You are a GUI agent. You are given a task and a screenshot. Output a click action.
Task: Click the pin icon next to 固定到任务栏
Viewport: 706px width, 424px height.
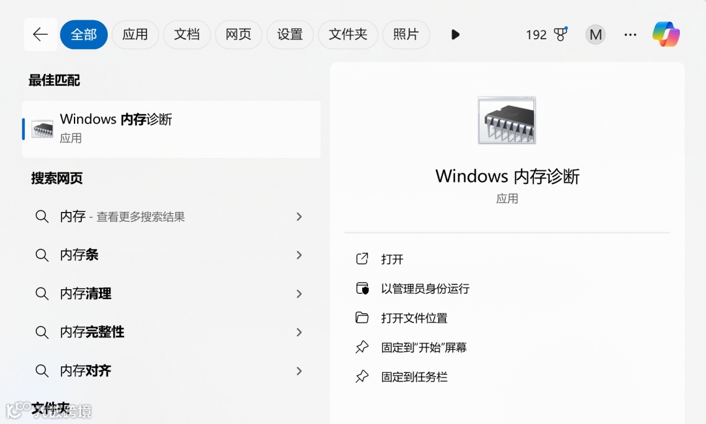click(x=362, y=376)
